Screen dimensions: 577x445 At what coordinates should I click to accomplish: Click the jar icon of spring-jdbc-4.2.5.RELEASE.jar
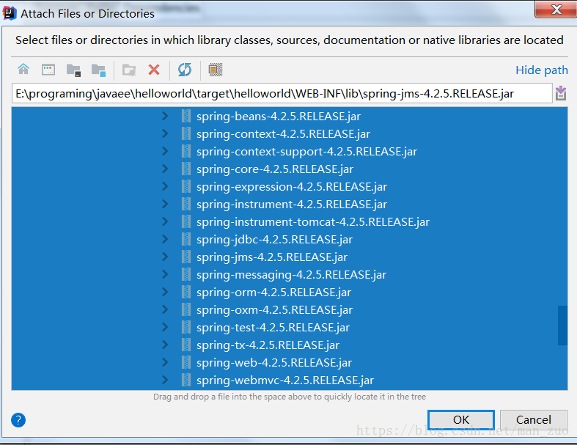[x=186, y=240]
